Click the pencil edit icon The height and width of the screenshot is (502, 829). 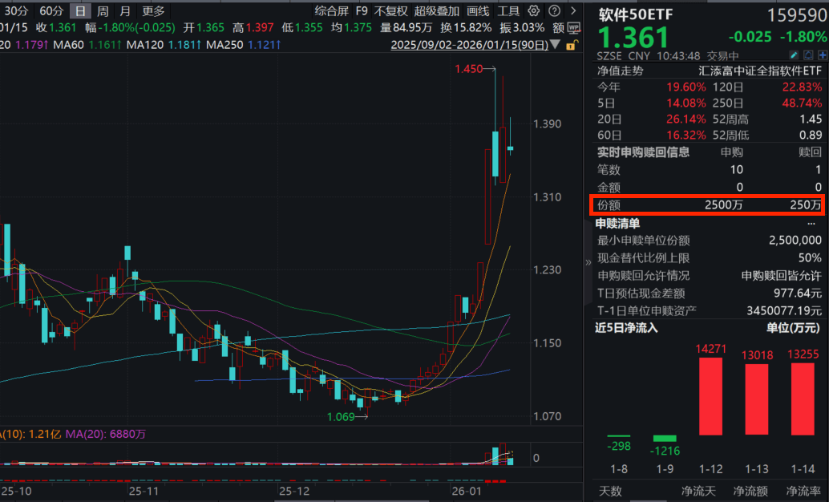pos(793,55)
